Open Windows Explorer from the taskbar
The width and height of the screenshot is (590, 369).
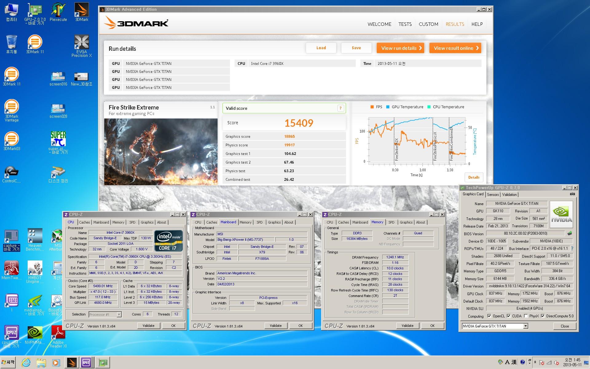41,363
